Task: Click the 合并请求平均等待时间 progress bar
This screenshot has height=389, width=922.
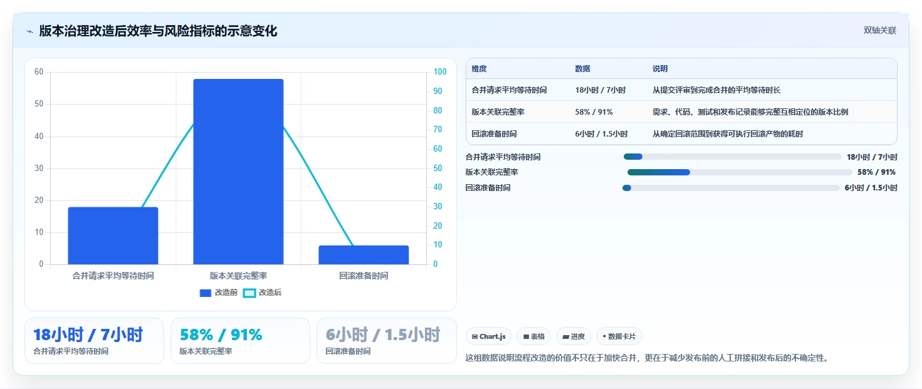Action: tap(732, 157)
